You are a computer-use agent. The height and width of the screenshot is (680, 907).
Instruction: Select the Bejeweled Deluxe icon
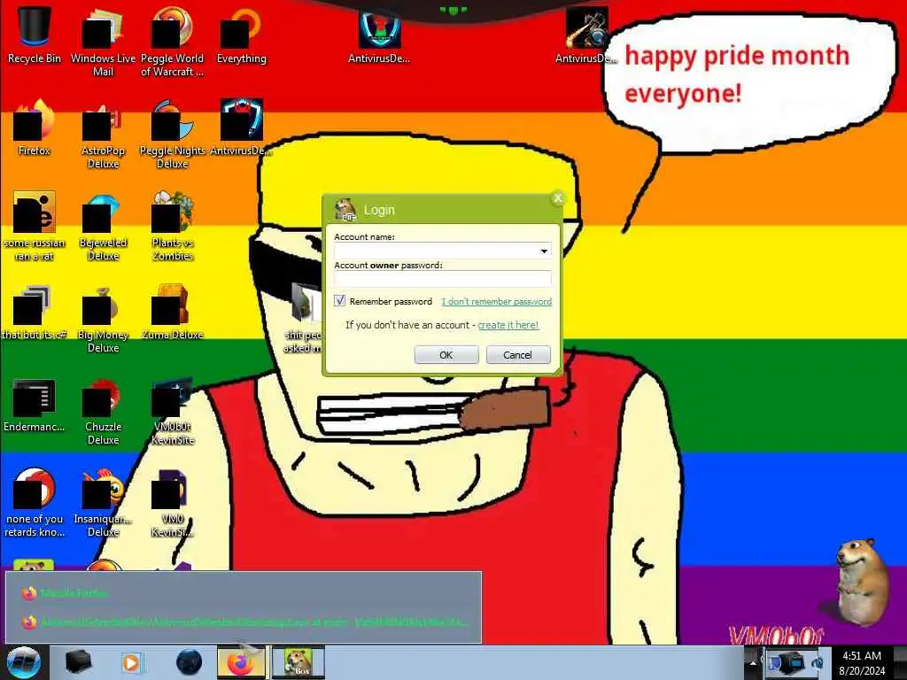[x=103, y=227]
